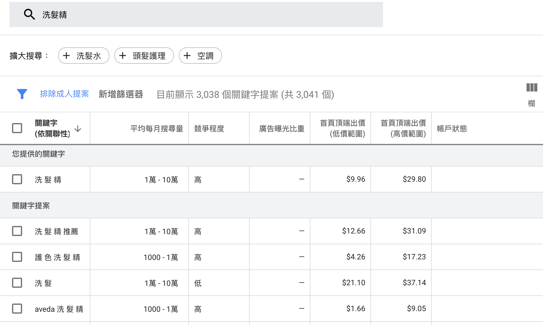The height and width of the screenshot is (325, 543).
Task: Click the search magnifier icon
Action: point(29,15)
